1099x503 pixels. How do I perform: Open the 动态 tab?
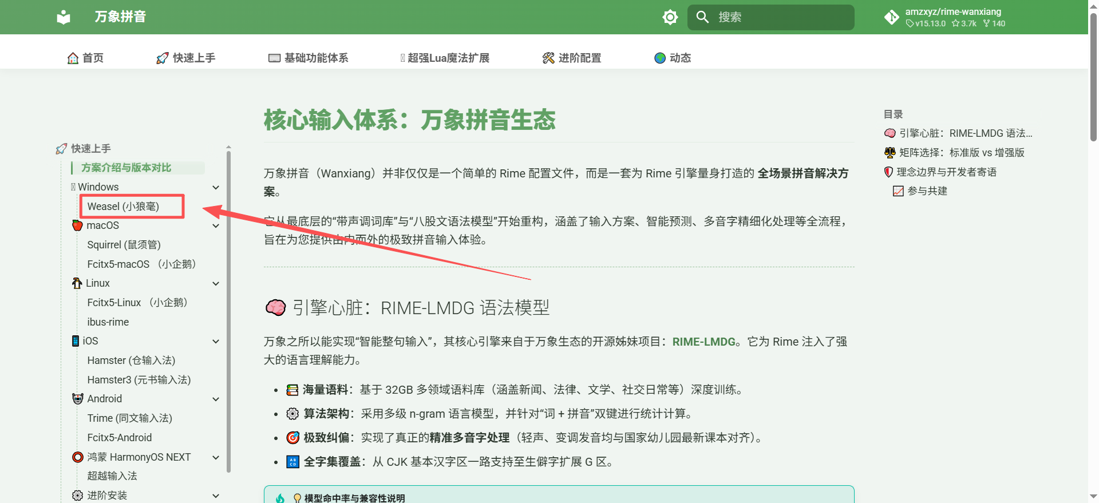click(x=673, y=58)
